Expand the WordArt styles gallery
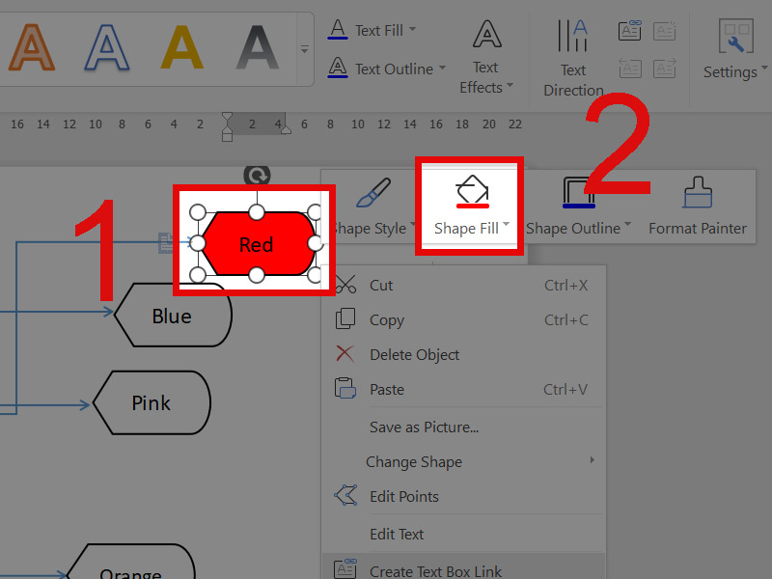The image size is (772, 579). pos(305,48)
